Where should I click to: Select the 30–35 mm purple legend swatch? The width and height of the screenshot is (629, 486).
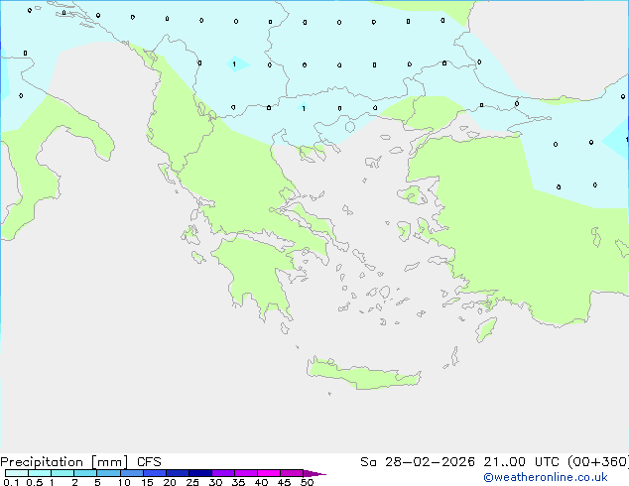(x=223, y=473)
